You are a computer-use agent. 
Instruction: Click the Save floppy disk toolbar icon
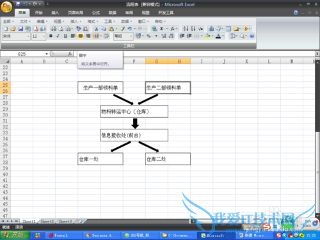(20, 29)
